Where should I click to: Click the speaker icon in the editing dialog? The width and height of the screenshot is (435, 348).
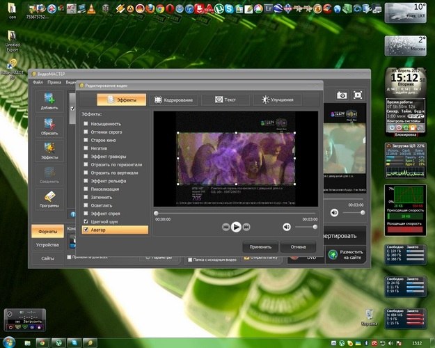point(287,227)
